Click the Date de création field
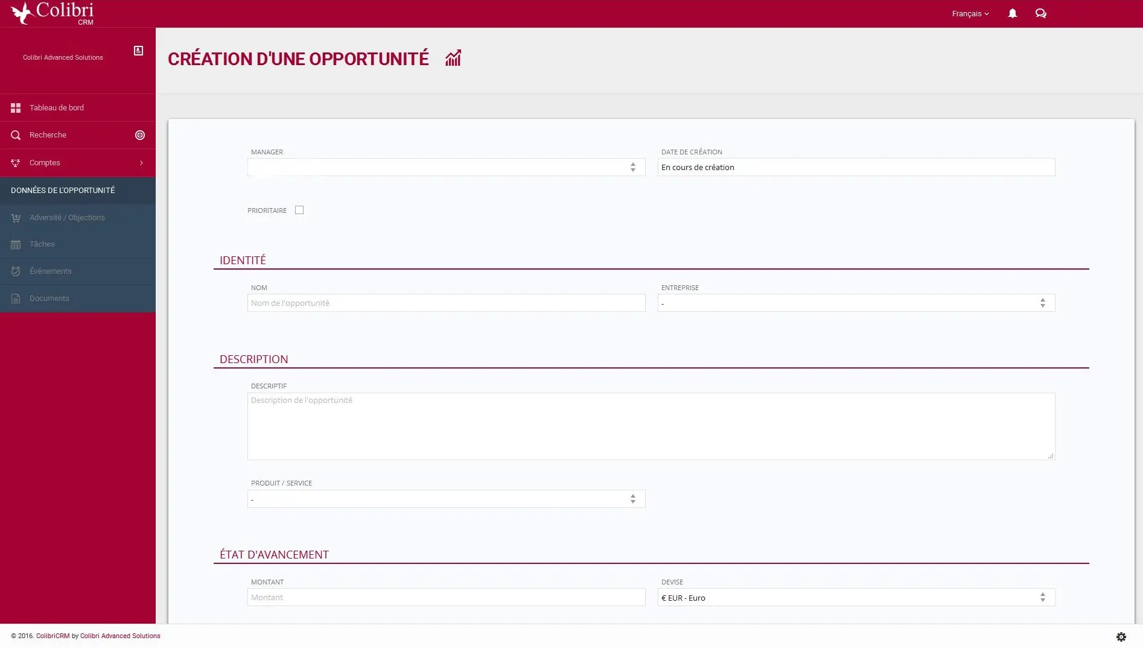The width and height of the screenshot is (1143, 649). point(856,167)
